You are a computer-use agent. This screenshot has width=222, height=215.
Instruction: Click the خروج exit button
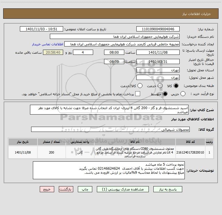pyautogui.click(x=47, y=189)
